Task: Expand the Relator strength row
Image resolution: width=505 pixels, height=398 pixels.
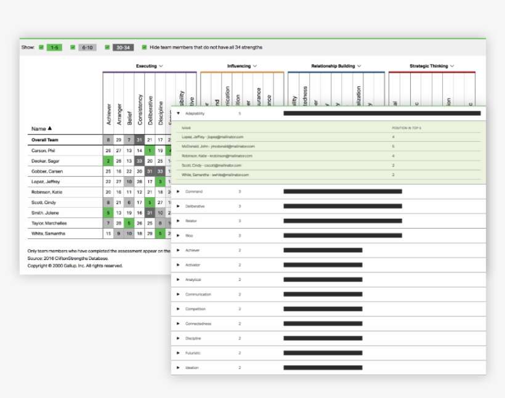Action: (x=178, y=221)
